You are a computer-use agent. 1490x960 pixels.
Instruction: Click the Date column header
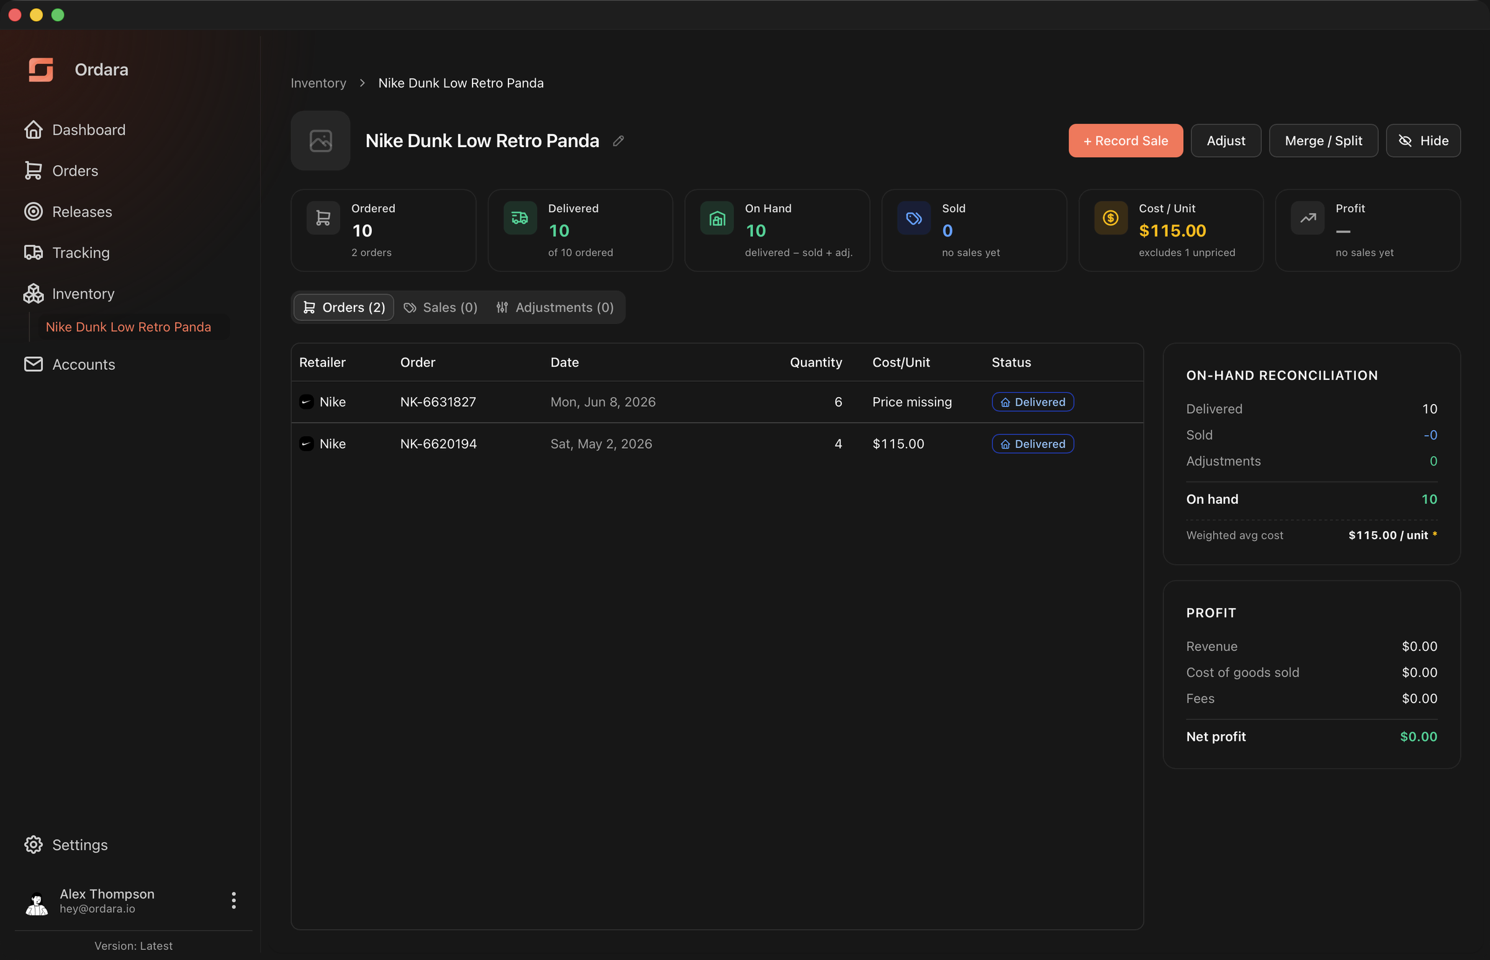[x=564, y=362]
